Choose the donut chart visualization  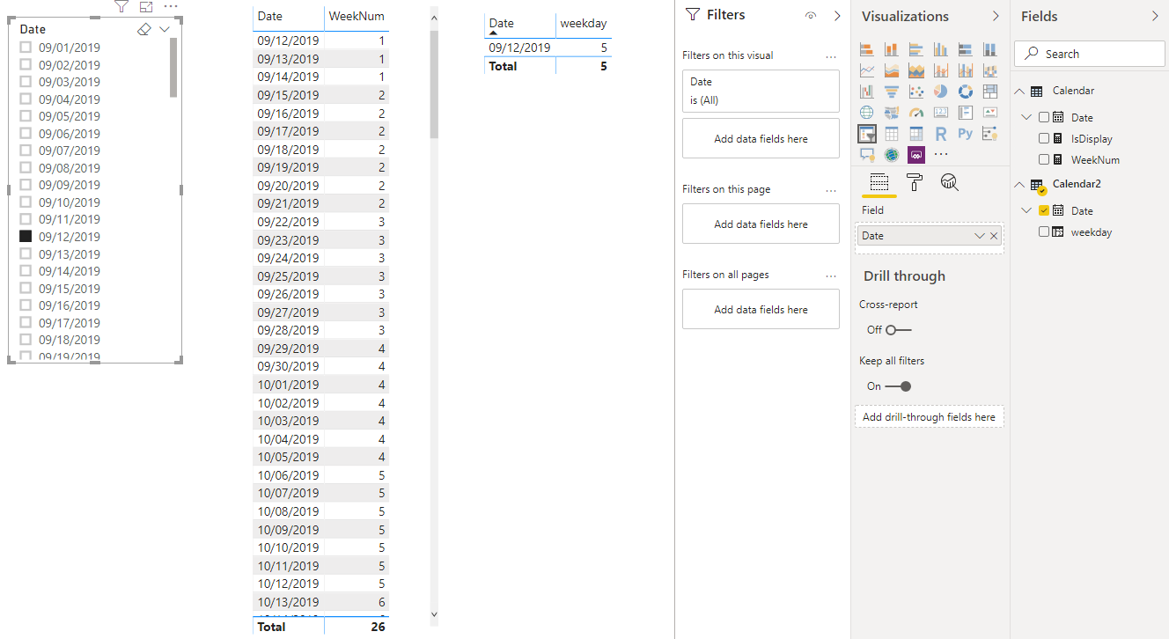click(966, 92)
